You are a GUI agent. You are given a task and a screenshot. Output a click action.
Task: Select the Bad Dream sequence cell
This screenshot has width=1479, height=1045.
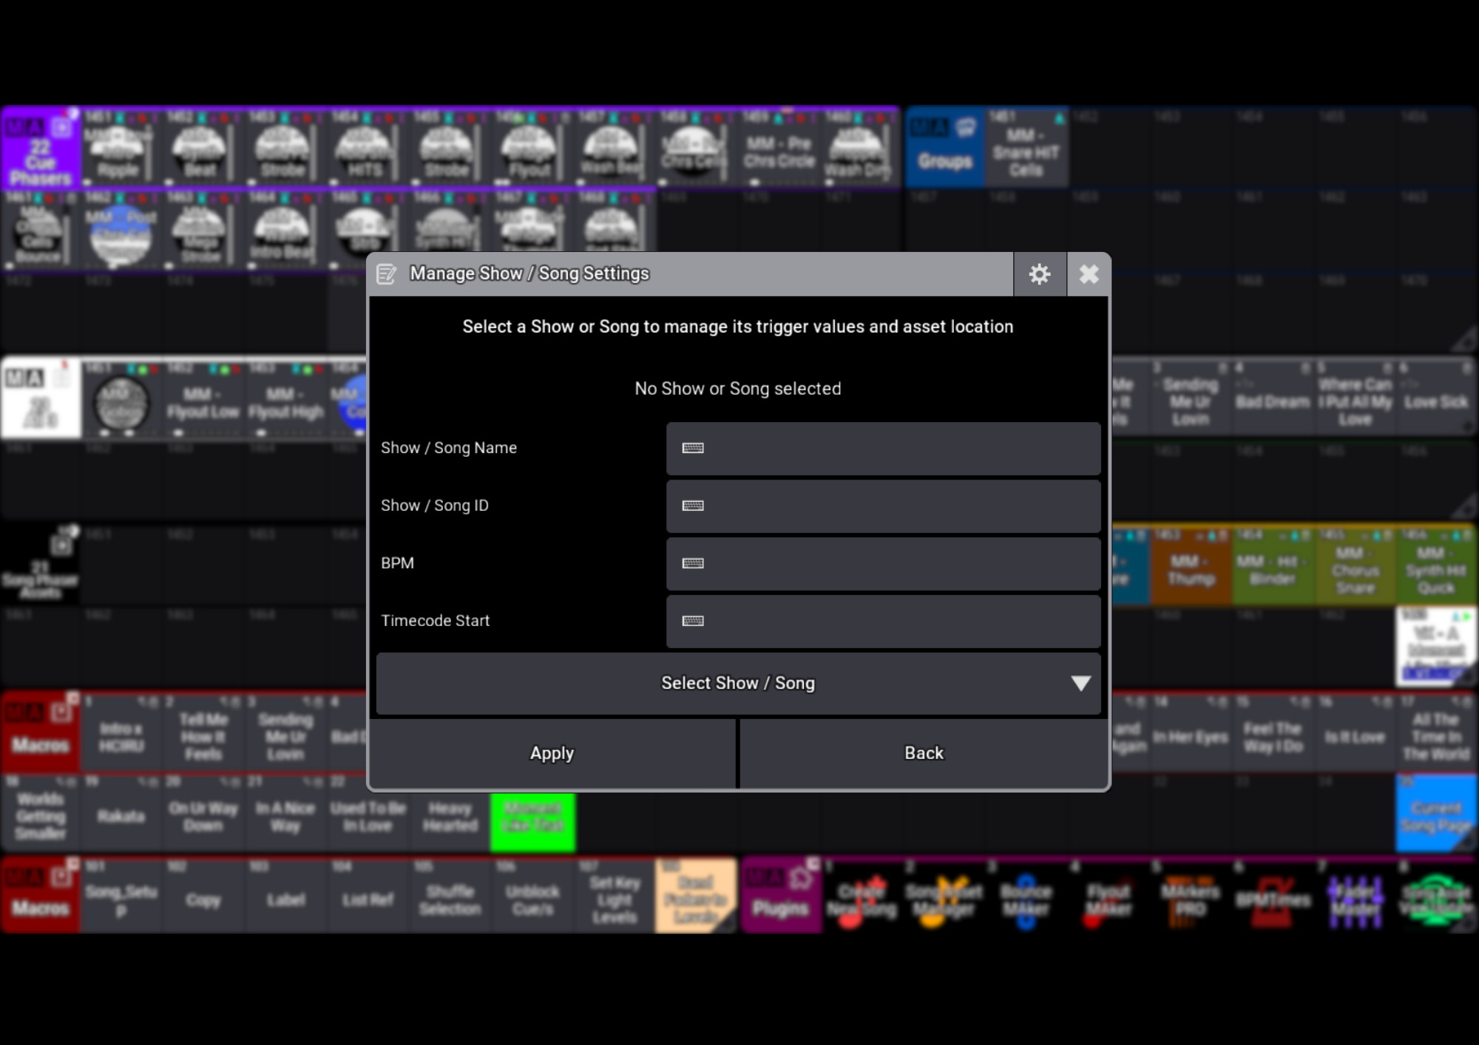coord(1273,398)
